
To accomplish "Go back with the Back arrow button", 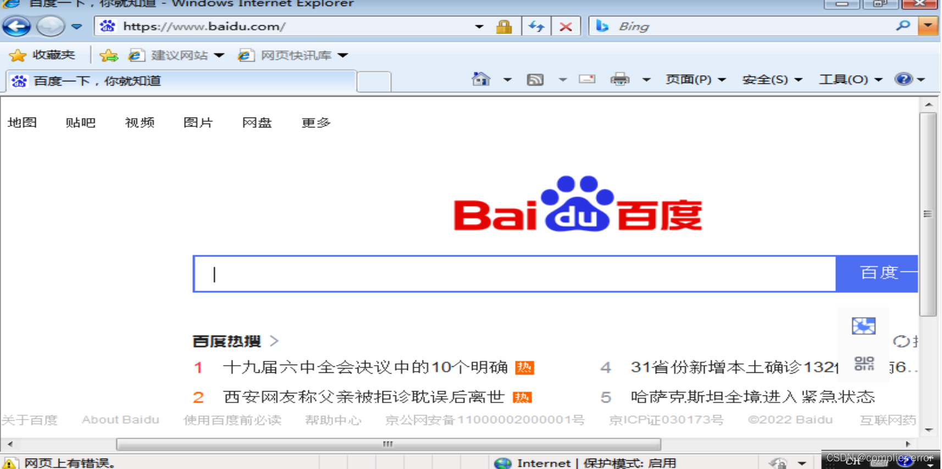I will tap(16, 26).
